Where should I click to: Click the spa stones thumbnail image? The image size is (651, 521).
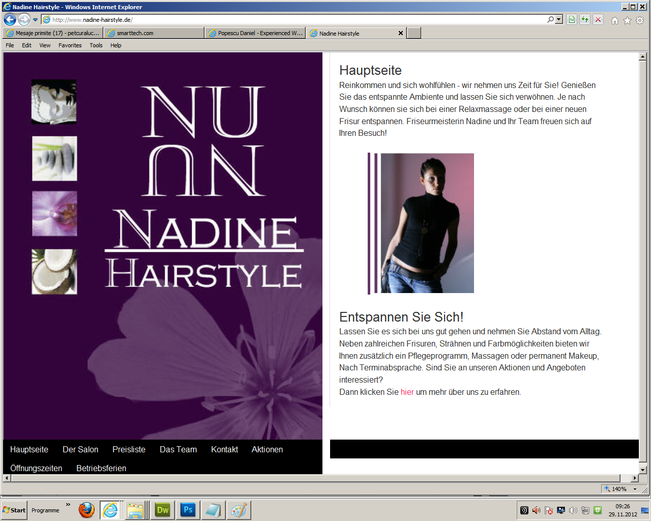(x=54, y=158)
